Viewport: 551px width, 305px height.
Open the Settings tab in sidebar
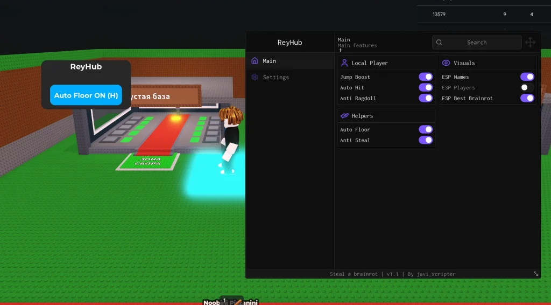coord(275,78)
